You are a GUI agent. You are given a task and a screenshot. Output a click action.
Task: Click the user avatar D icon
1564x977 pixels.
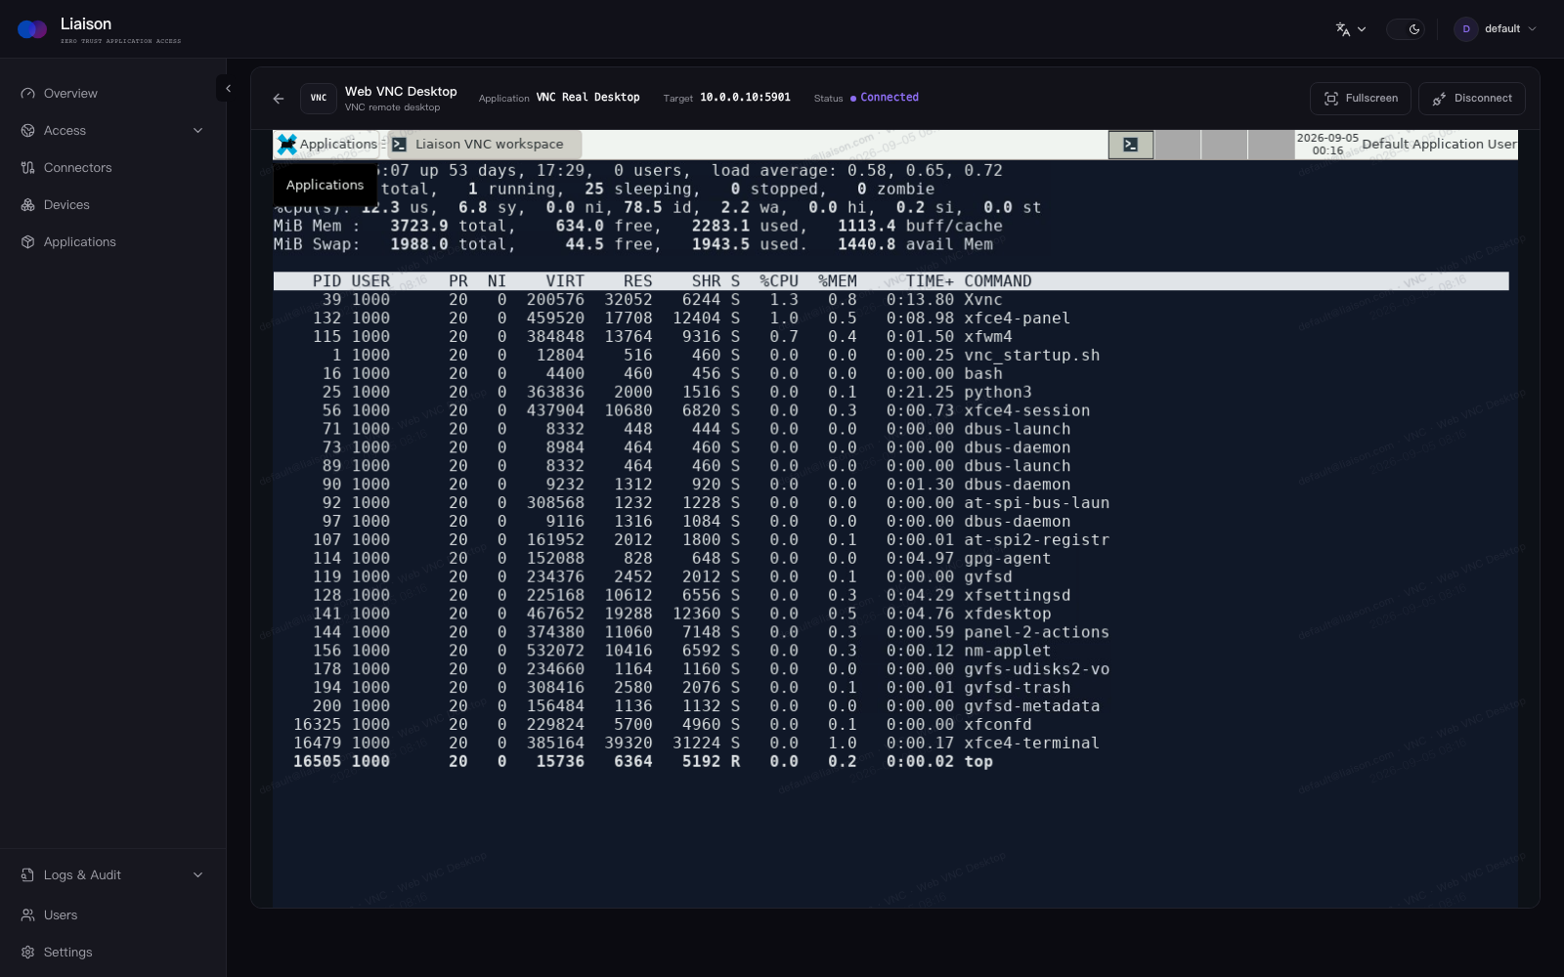(1465, 29)
